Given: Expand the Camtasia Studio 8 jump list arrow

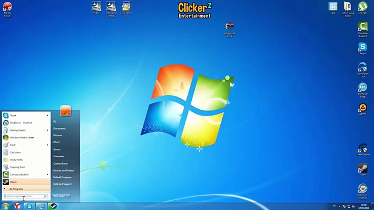Looking at the screenshot, I should (48, 174).
